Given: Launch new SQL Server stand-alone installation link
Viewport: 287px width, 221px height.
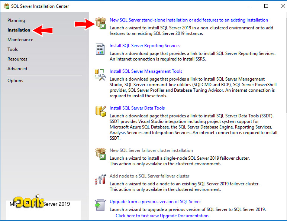Looking at the screenshot, I should 189,20.
